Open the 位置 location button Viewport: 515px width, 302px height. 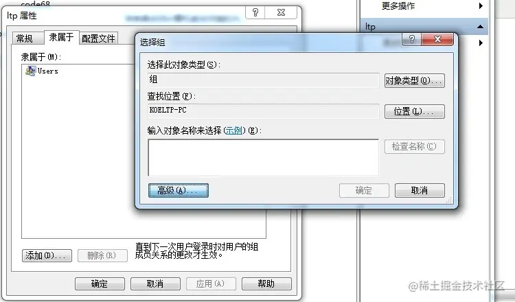click(x=415, y=112)
